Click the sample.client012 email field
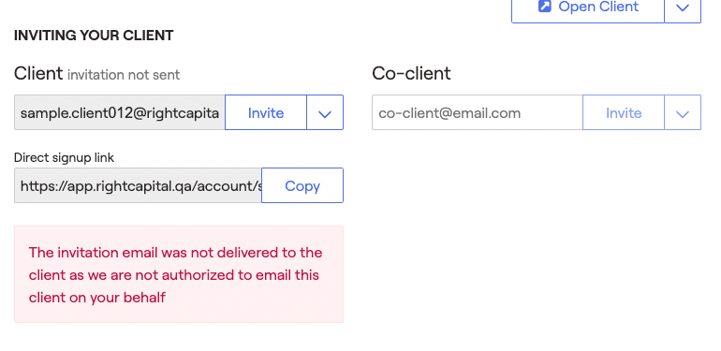Image resolution: width=721 pixels, height=351 pixels. tap(120, 112)
